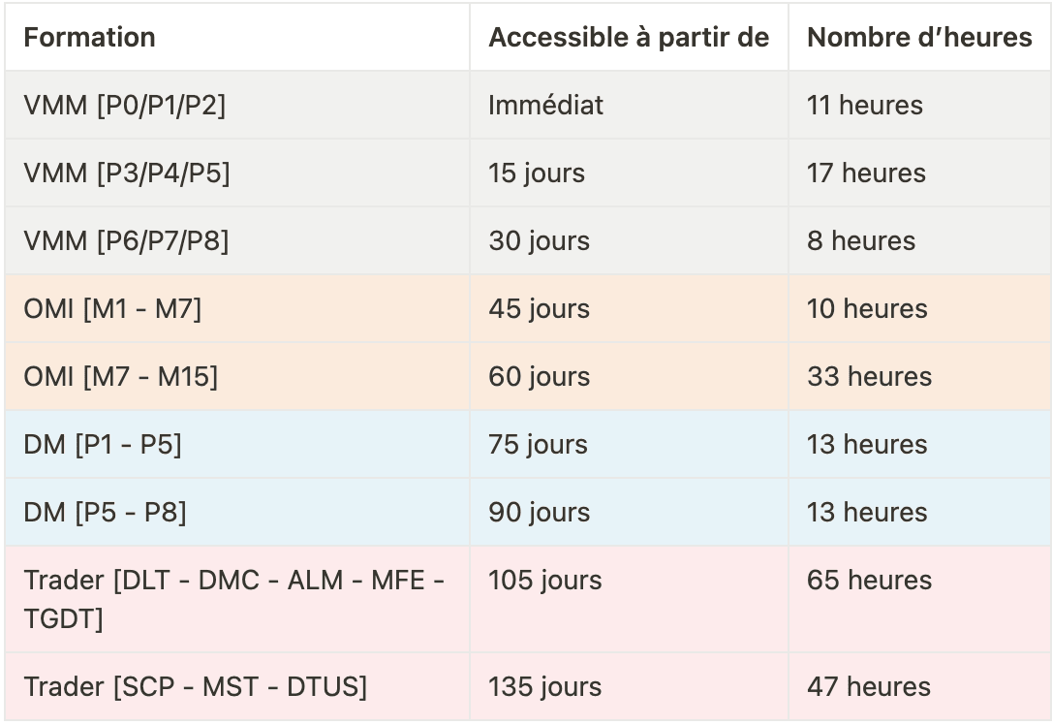
Task: Select the VMM [P0/P1/P2] cell
Action: click(237, 105)
